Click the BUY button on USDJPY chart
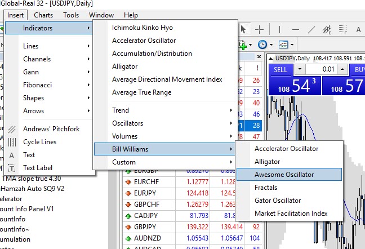The image size is (365, 249). (357, 70)
